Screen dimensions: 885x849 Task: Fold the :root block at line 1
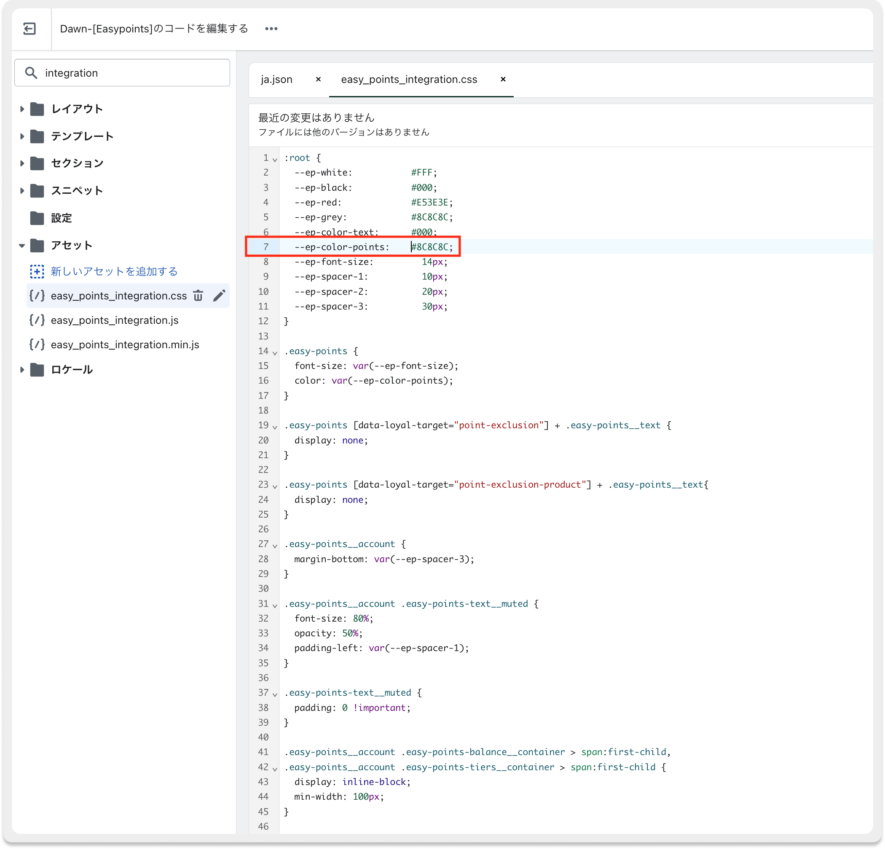tap(274, 159)
